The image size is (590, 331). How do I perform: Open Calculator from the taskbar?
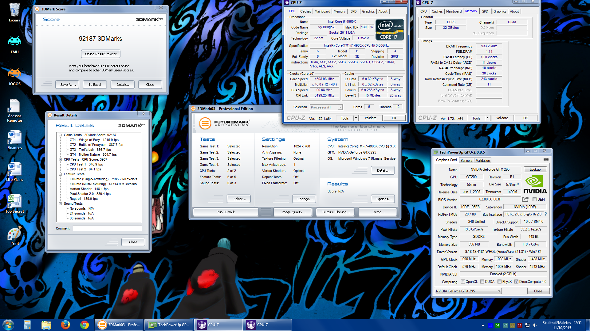tap(27, 325)
